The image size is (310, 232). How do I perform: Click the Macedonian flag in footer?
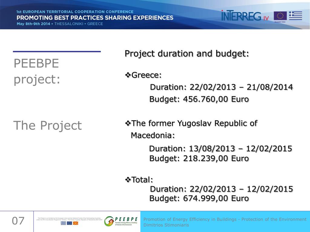(x=75, y=223)
